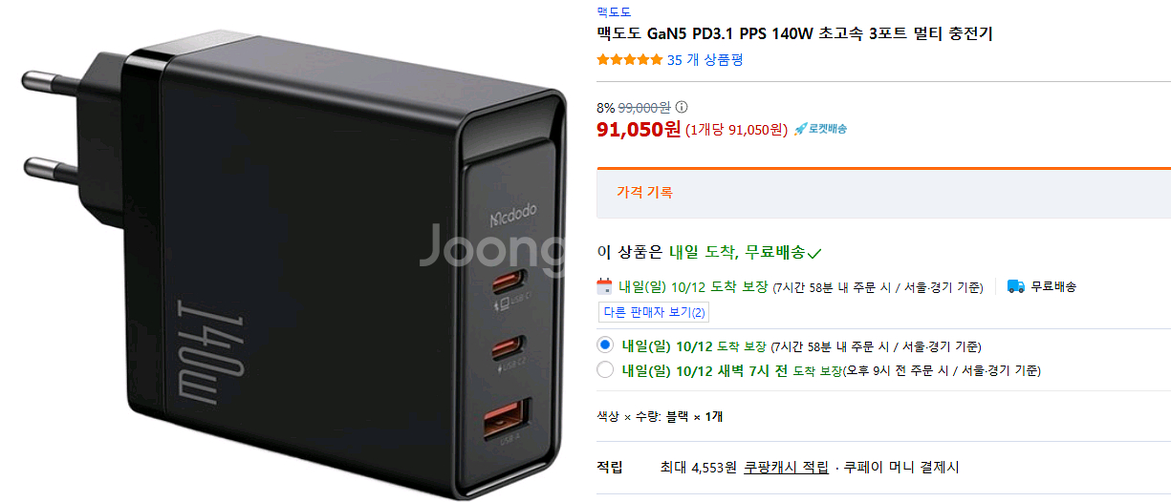Click the Mcdodo logo on the charger

pyautogui.click(x=515, y=220)
